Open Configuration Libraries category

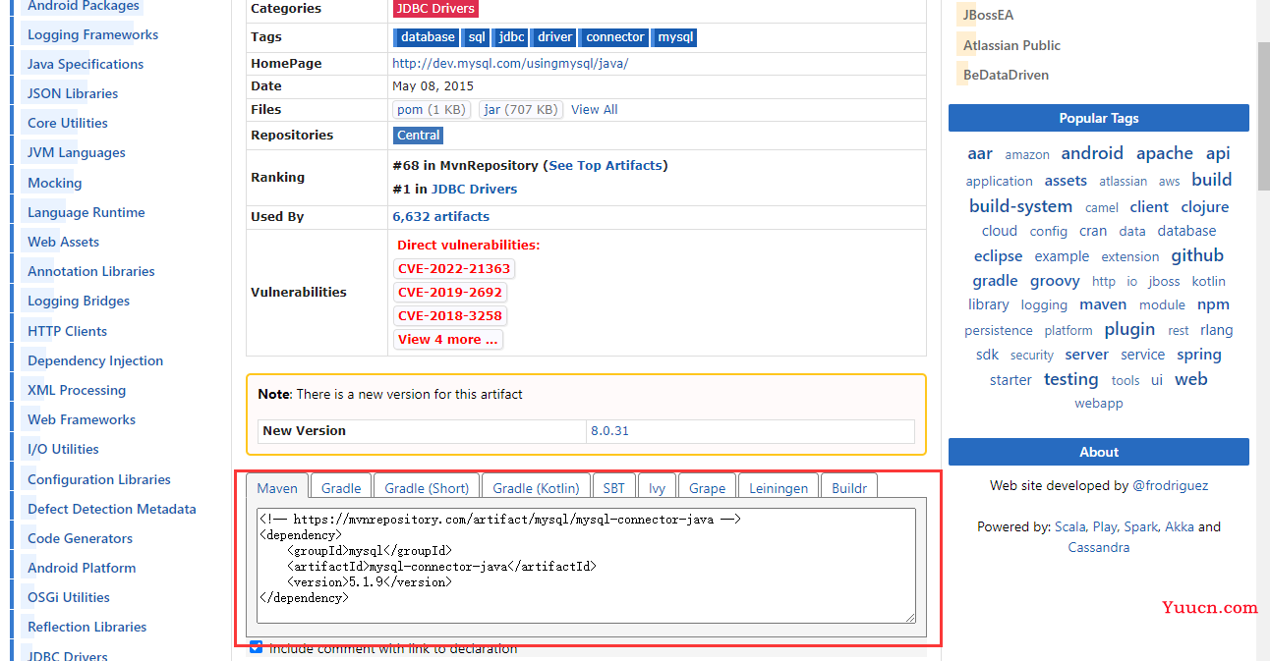[x=99, y=479]
